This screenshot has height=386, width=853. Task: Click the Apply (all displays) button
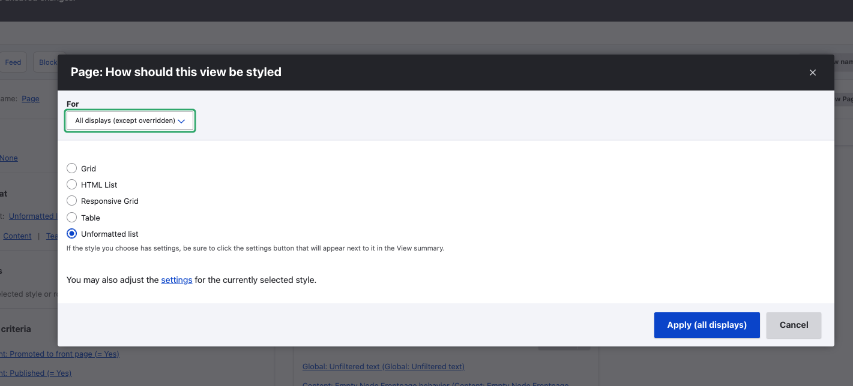click(x=707, y=325)
